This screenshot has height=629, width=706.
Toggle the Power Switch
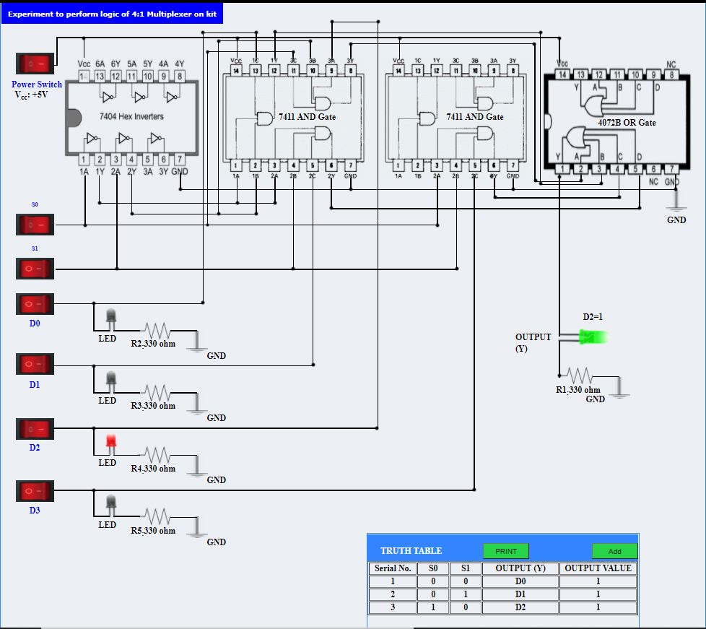[34, 63]
